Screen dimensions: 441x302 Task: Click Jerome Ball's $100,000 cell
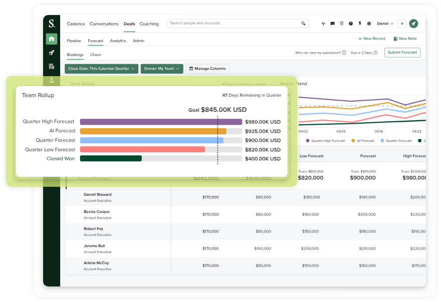pyautogui.click(x=263, y=248)
